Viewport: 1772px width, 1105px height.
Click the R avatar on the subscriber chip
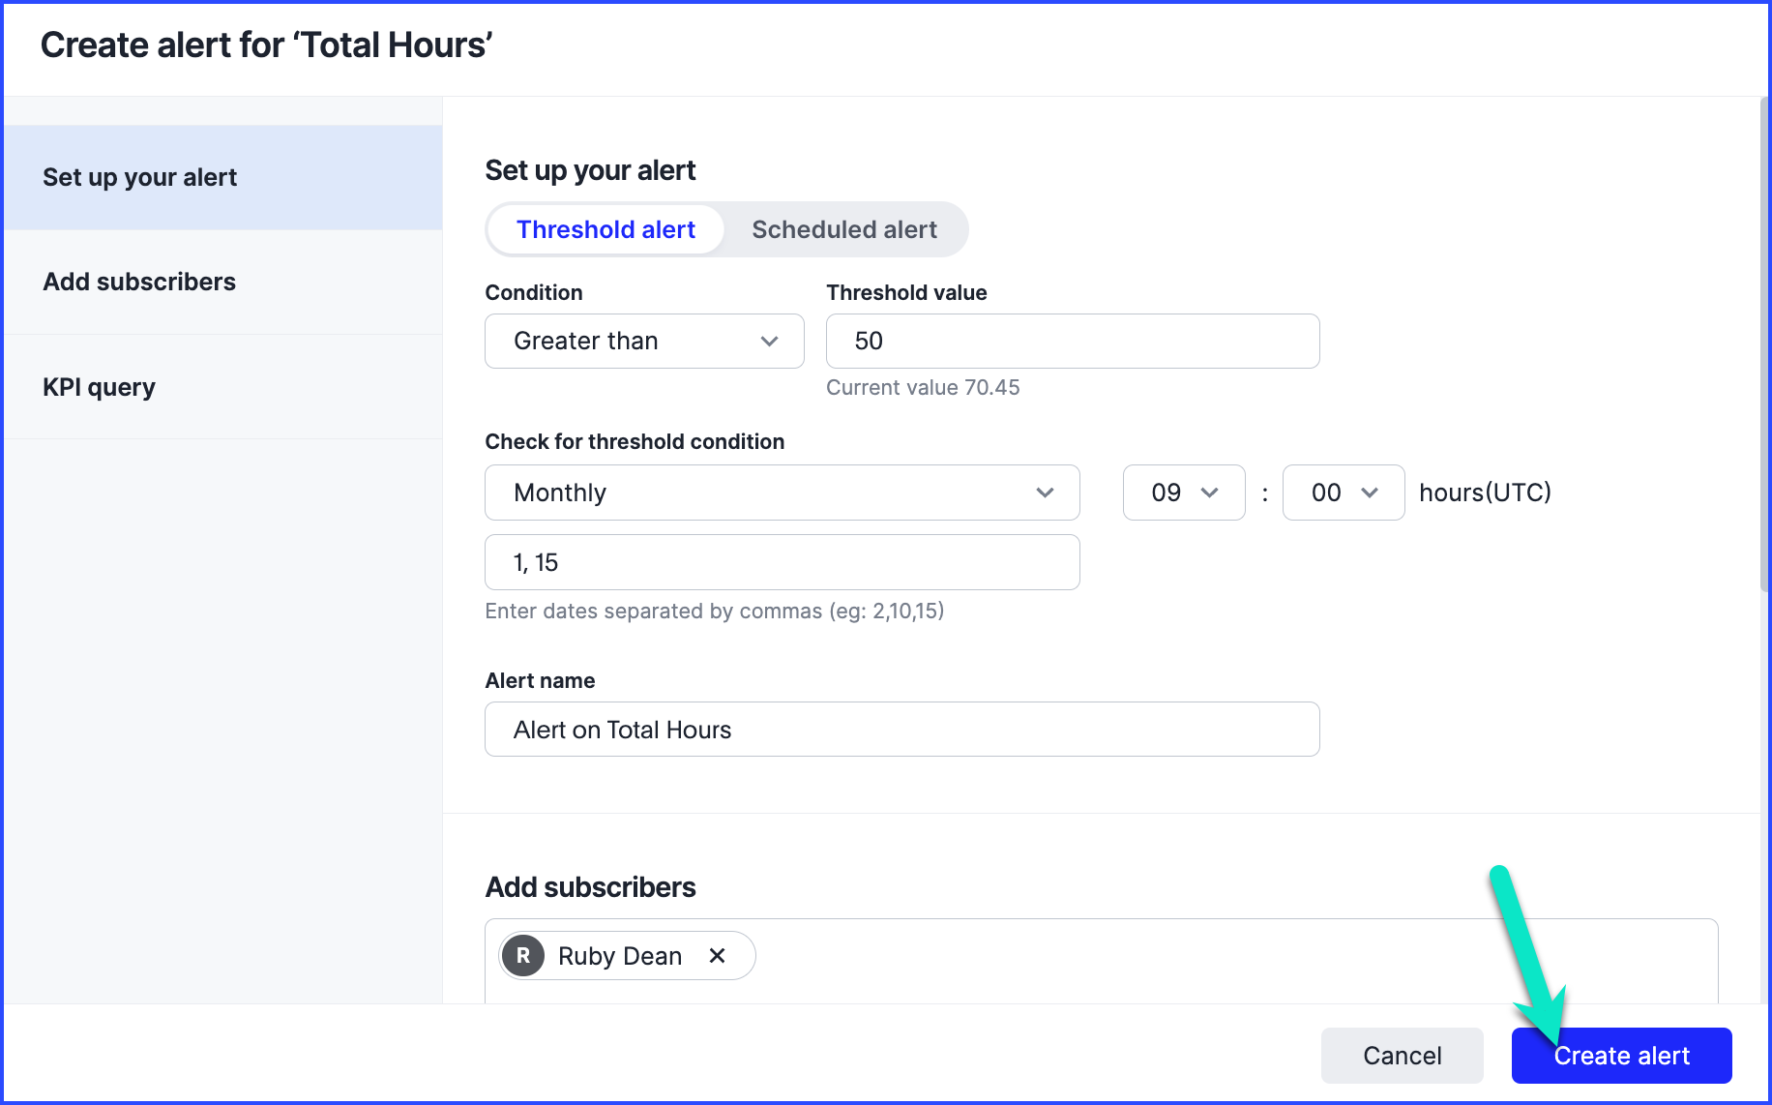523,956
